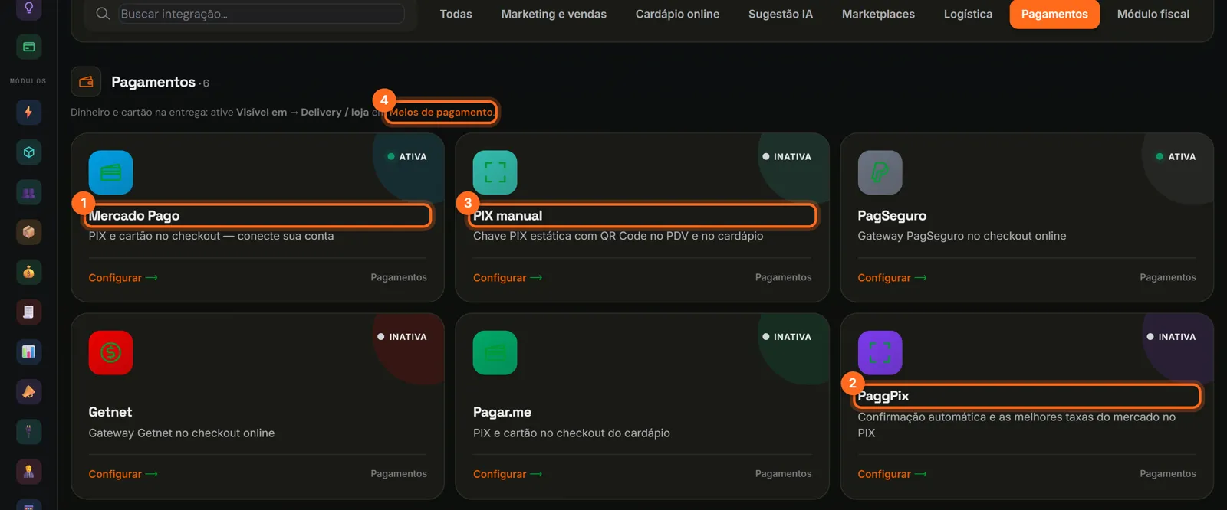Click the Pagamentos tag on PagSeguro card
Screen dimensions: 1227x510
[1168, 277]
